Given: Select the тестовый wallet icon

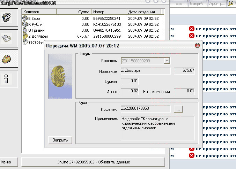Looking at the screenshot, I should [x=25, y=42].
